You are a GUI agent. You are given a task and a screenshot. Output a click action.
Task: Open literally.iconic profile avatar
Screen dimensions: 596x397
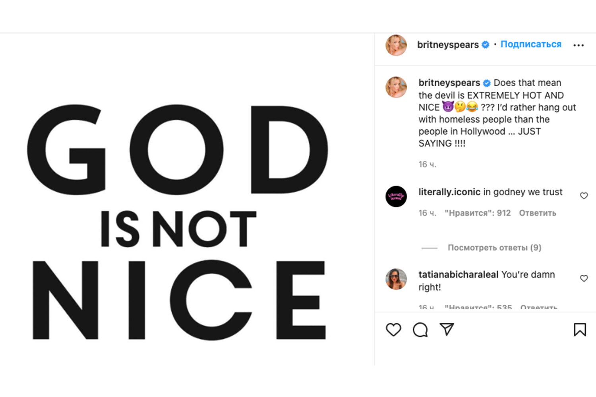point(396,196)
